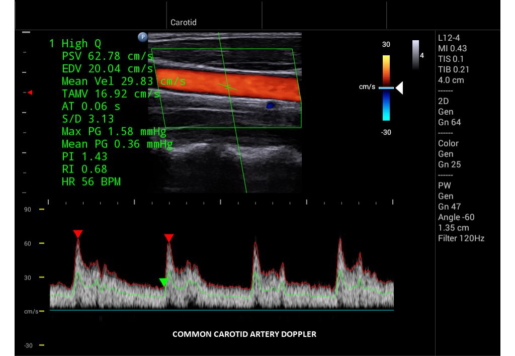This screenshot has height=356, width=515.
Task: Click the color velocity scale bar
Action: click(x=386, y=88)
